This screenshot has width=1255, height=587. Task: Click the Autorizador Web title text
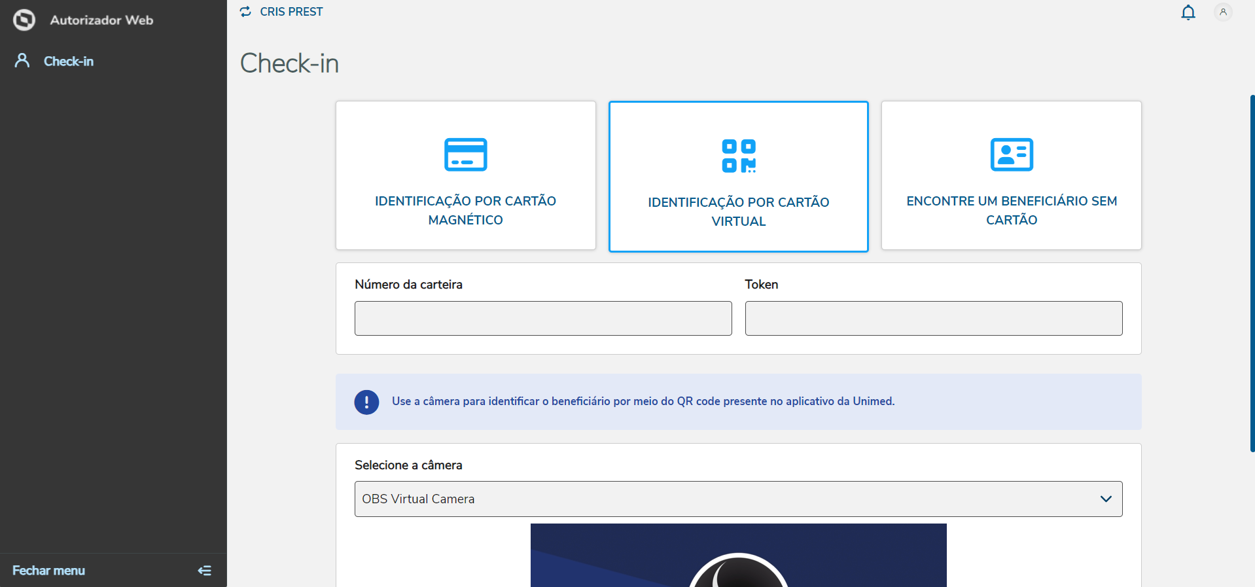point(101,20)
